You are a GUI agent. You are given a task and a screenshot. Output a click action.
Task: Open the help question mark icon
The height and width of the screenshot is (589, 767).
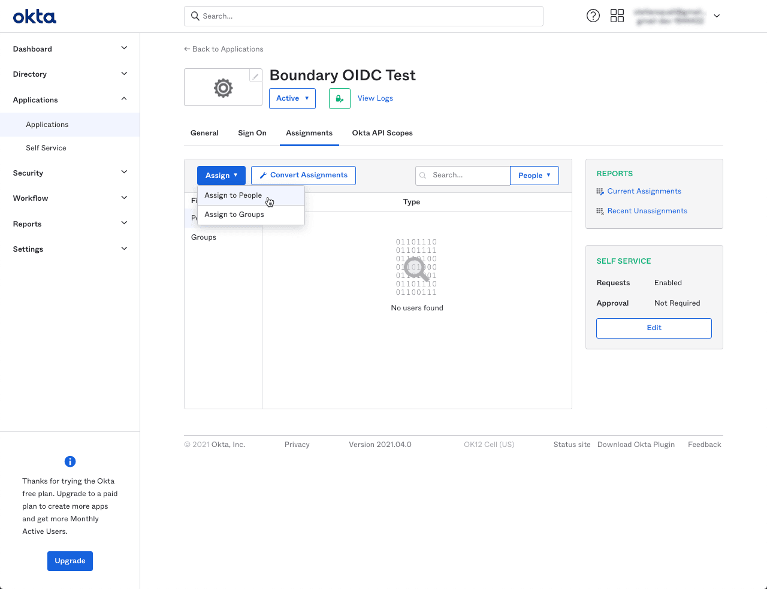[x=593, y=16]
